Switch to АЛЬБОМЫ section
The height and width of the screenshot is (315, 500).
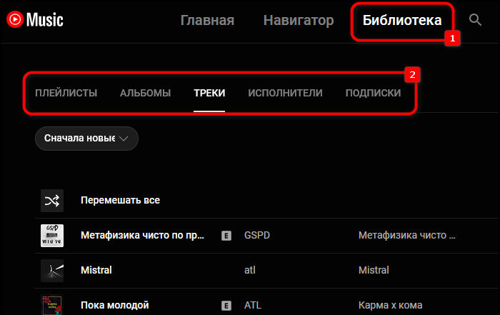(146, 93)
